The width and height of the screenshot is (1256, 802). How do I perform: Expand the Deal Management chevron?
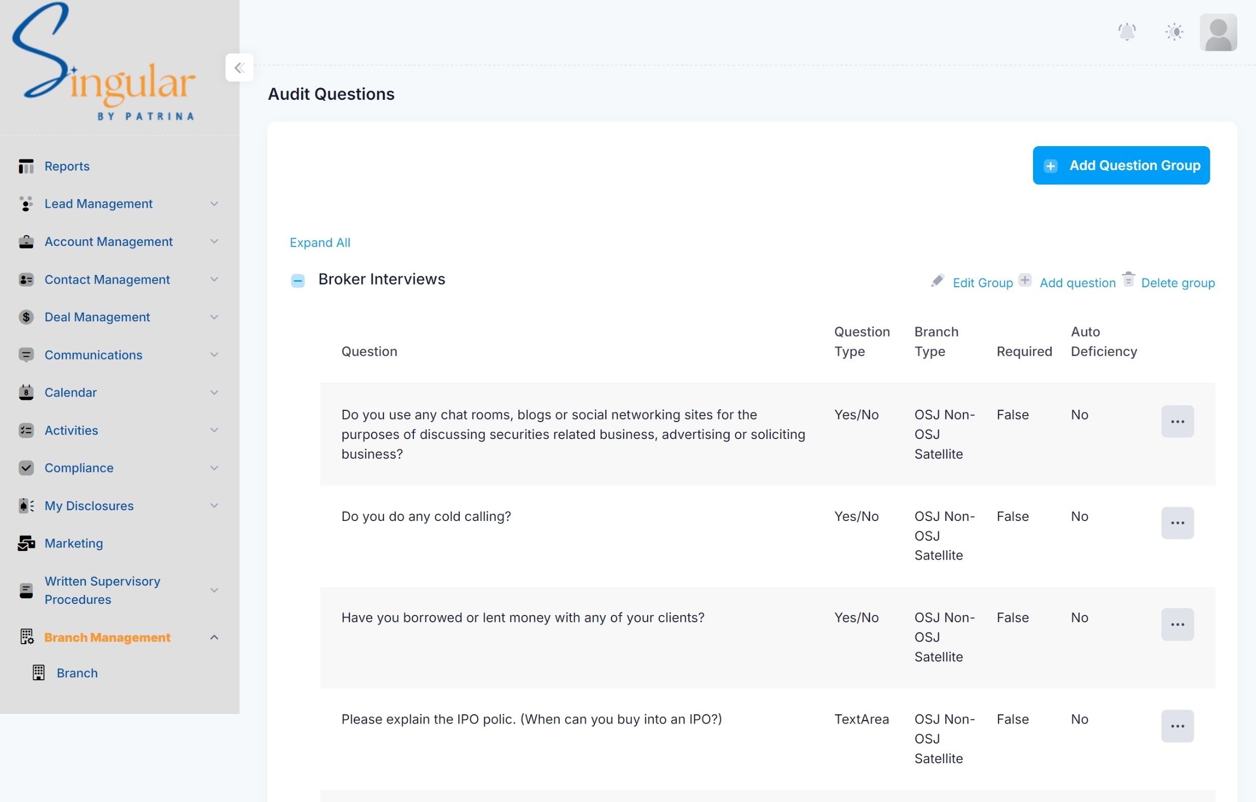coord(214,317)
